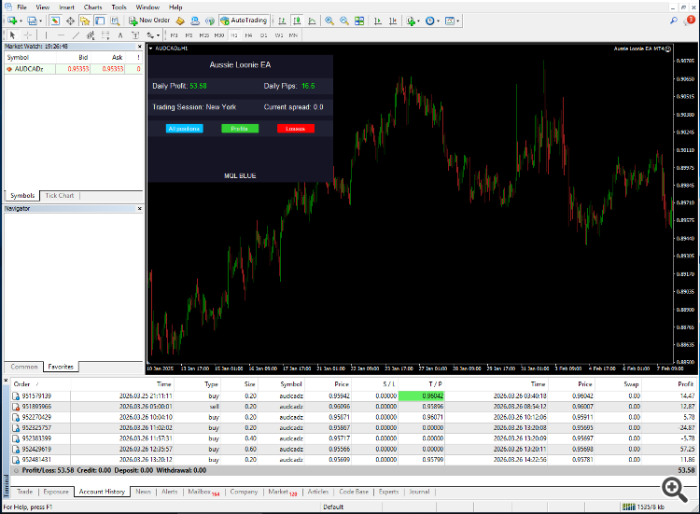Open the Indicators list dropdown

click(413, 21)
